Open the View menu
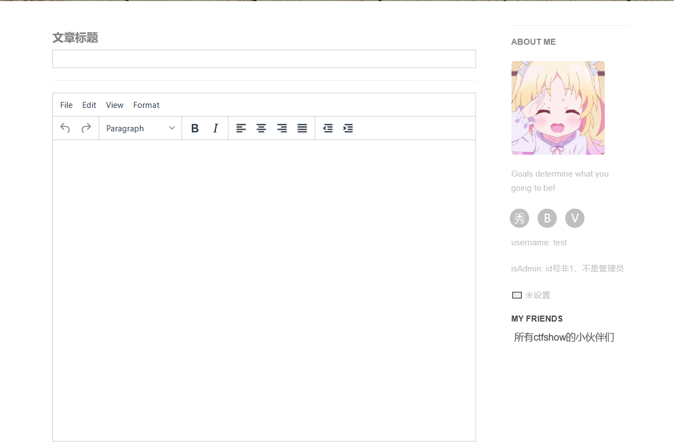This screenshot has height=442, width=674. tap(115, 105)
